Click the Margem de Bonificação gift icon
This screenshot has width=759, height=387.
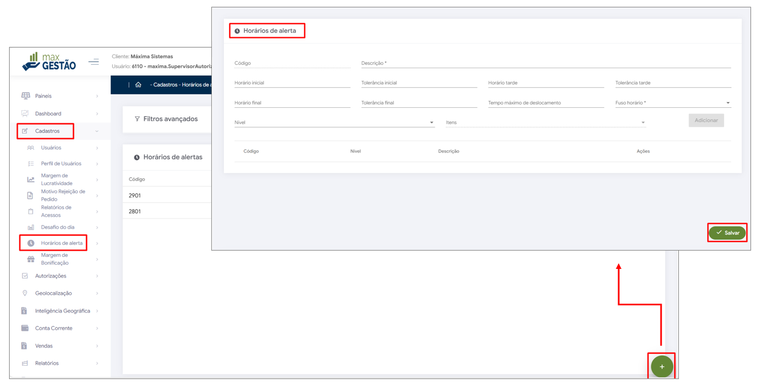click(x=31, y=259)
